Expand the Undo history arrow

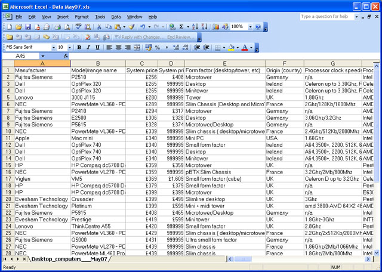click(149, 27)
